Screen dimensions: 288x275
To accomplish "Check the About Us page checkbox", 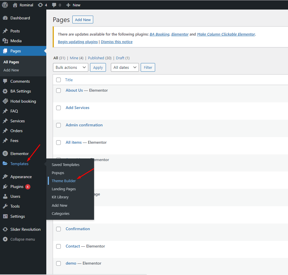I will point(58,91).
